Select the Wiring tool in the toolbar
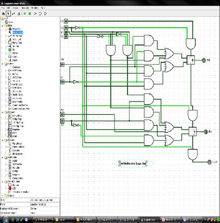 [13, 14]
